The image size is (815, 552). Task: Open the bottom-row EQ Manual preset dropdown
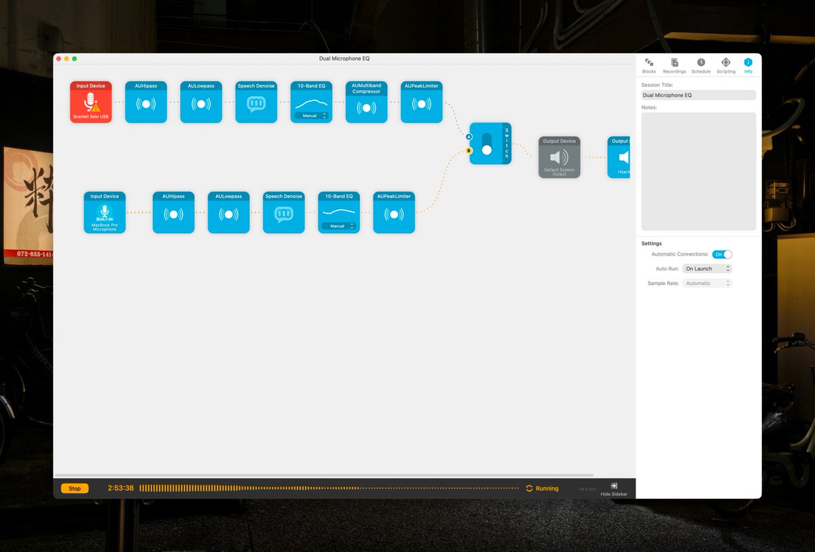[339, 226]
